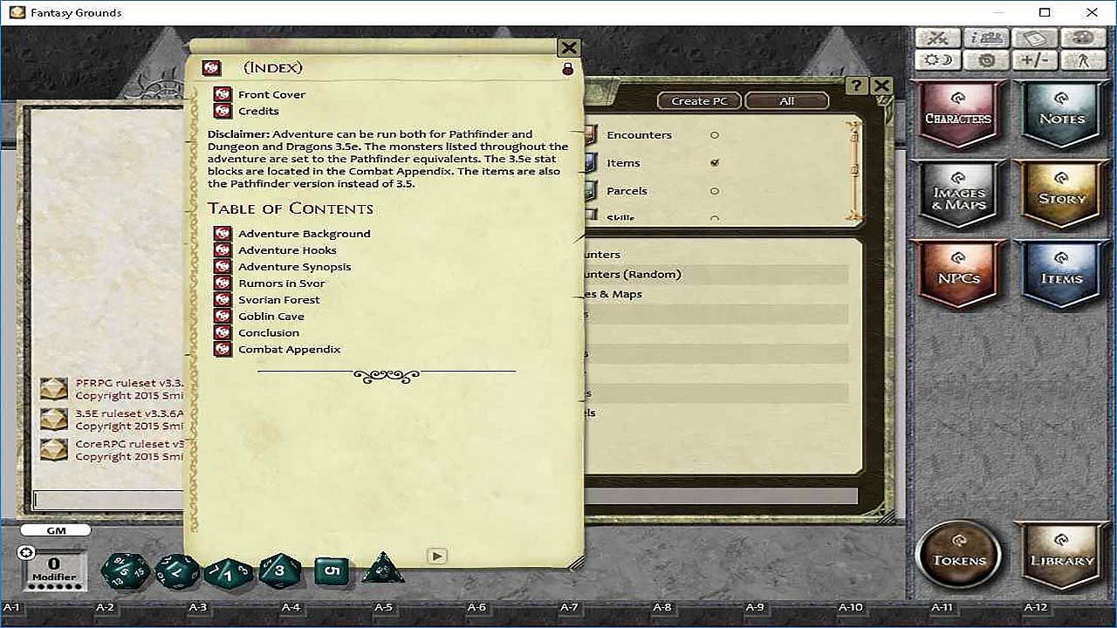Open the Options gear icon
This screenshot has height=628, width=1117.
(987, 60)
